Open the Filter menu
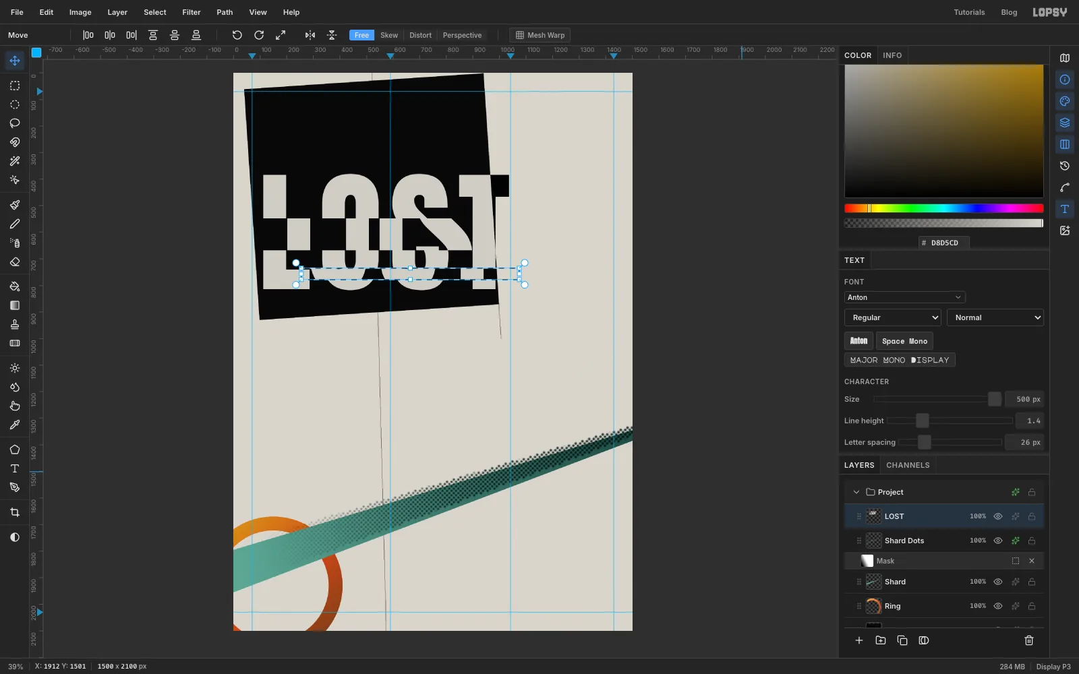 click(x=192, y=12)
